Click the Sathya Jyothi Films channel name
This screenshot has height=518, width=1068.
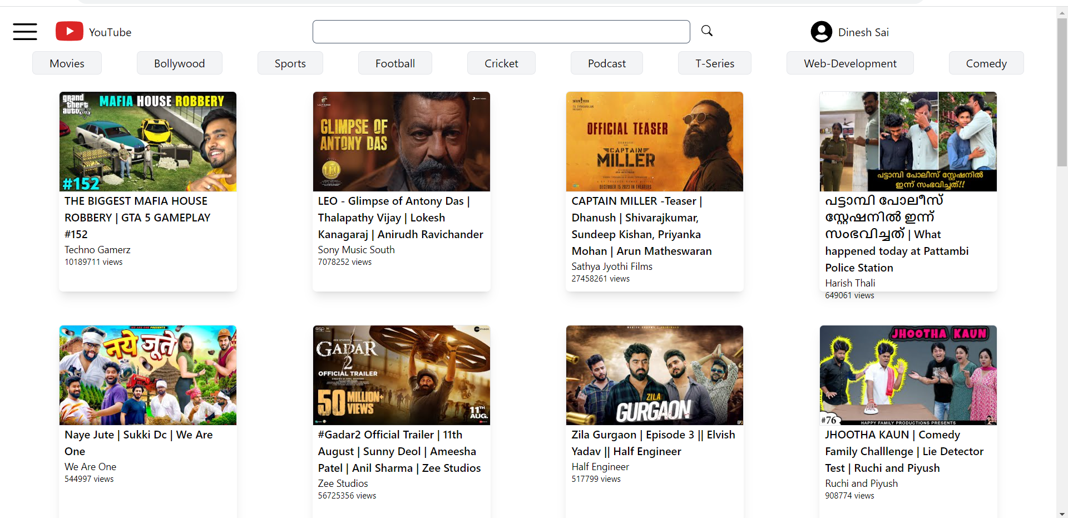[612, 267]
